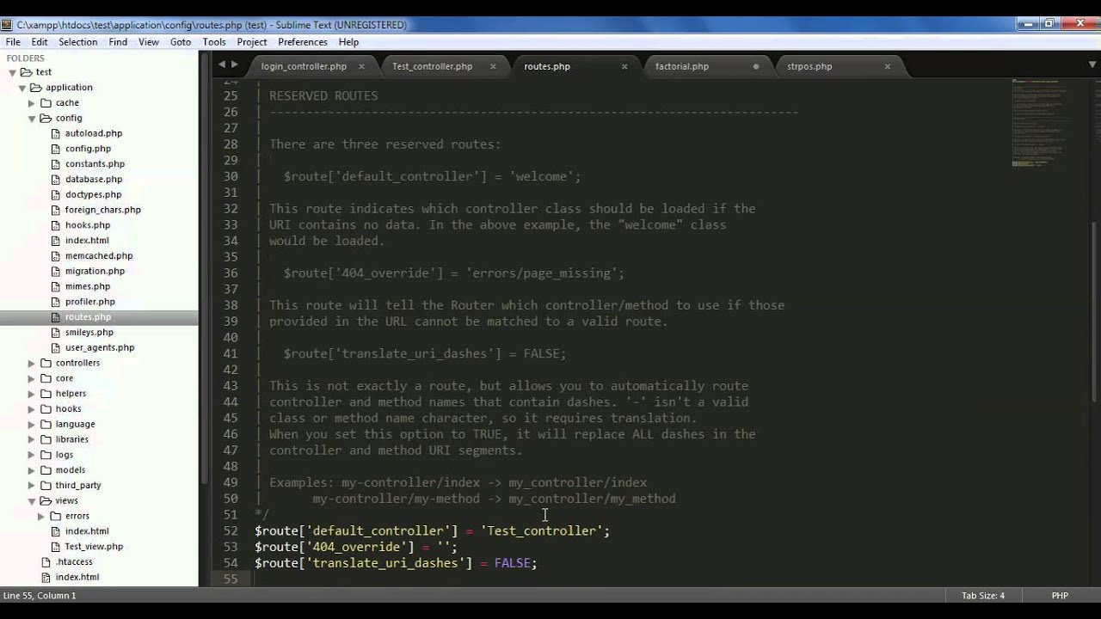
Task: Open memcached.php in the sidebar
Action: [x=99, y=256]
